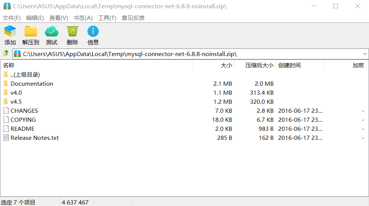
Task: Select the README file name
Action: click(22, 129)
